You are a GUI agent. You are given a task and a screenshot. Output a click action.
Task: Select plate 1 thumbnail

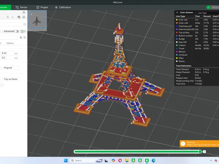click(37, 20)
